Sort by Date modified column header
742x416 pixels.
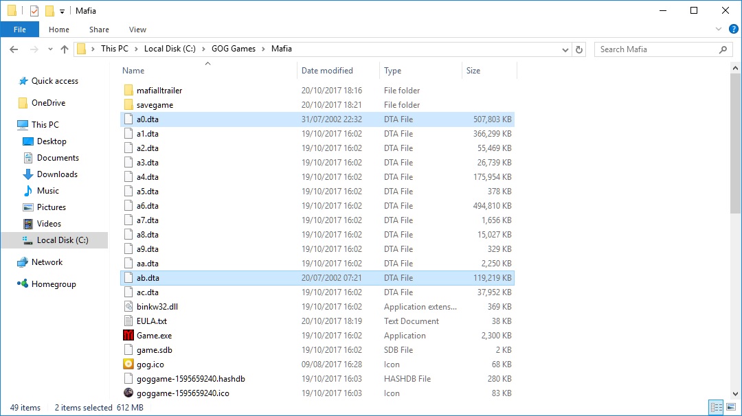click(x=327, y=71)
